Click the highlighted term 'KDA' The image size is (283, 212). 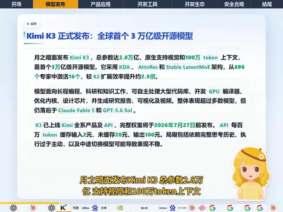tap(124, 67)
